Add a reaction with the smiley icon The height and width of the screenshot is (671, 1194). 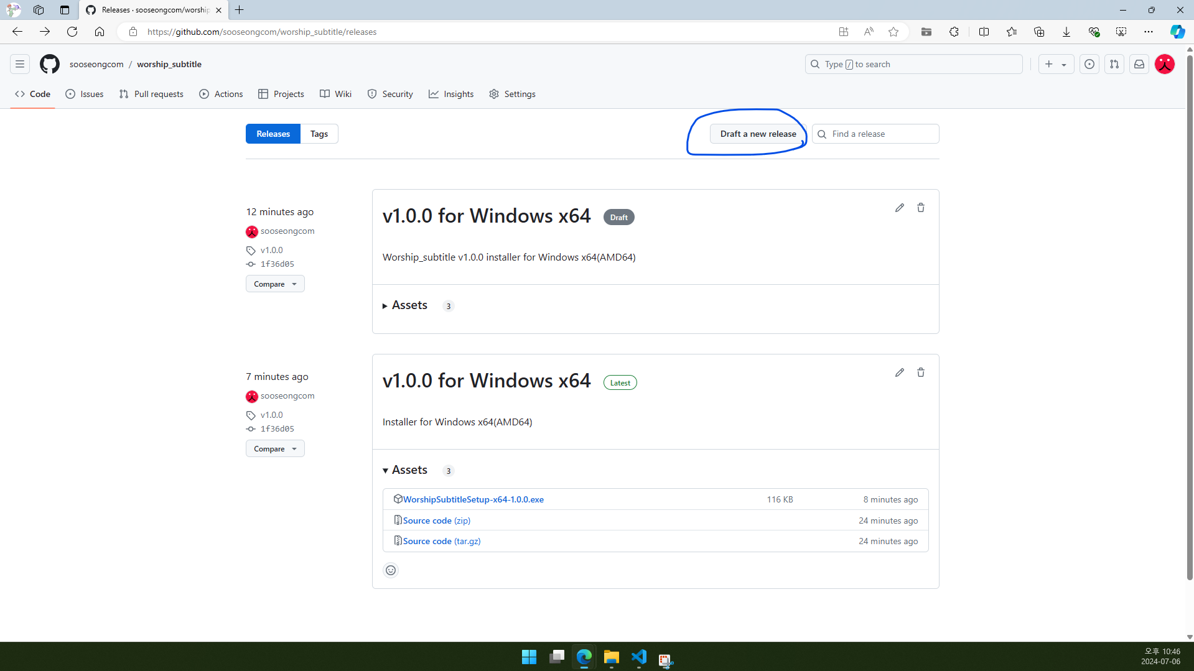391,570
